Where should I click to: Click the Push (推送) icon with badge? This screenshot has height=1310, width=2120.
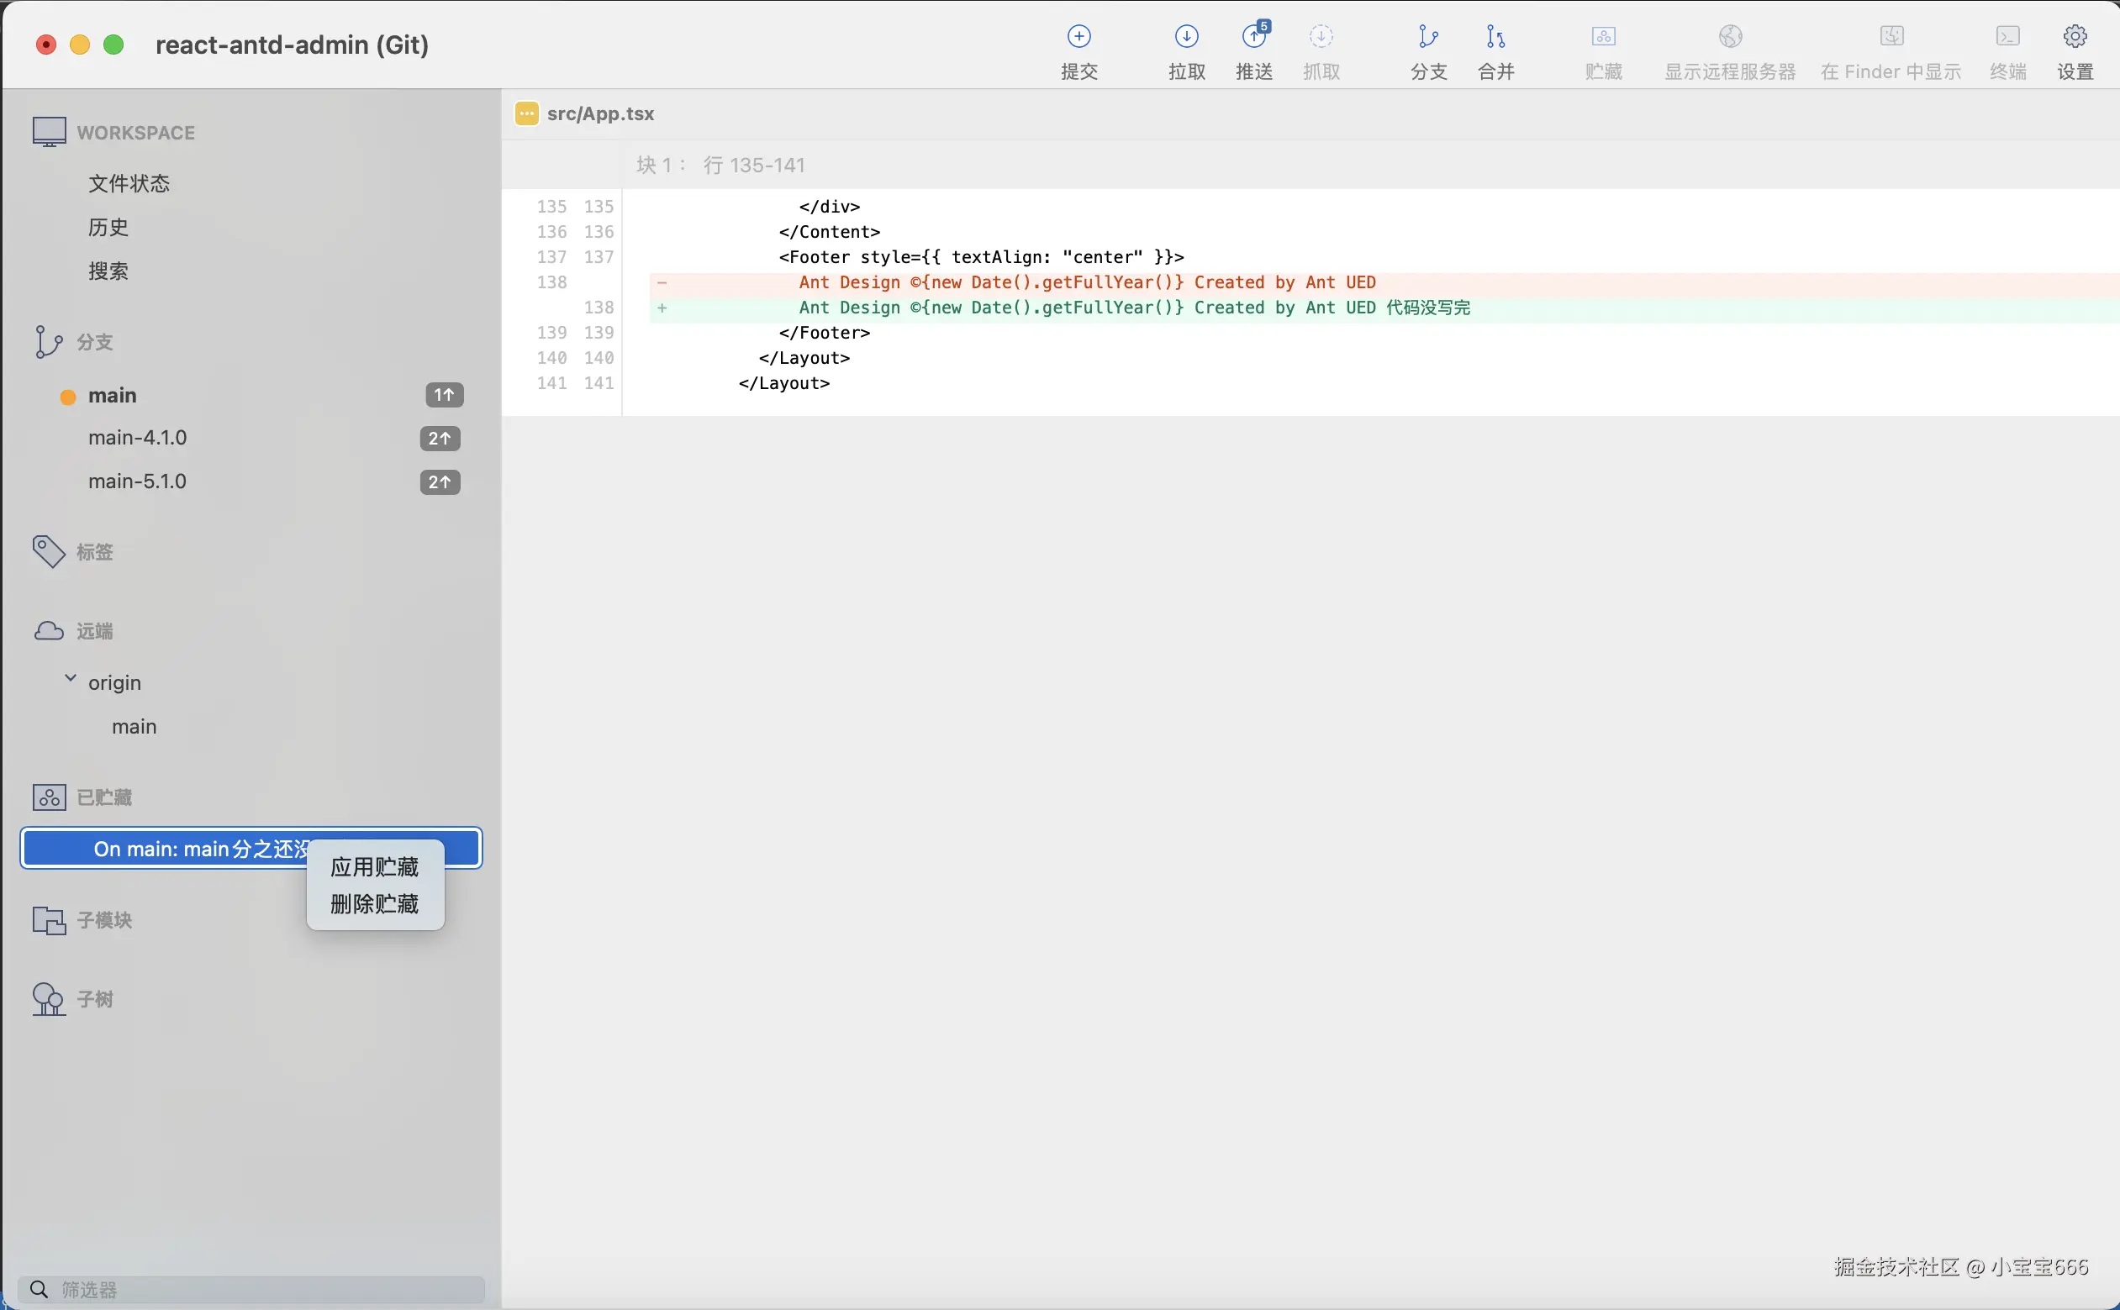(x=1254, y=37)
